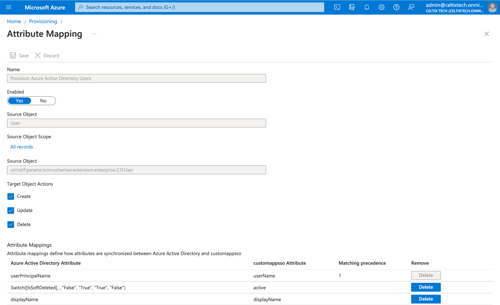
Task: Click the Discard X icon
Action: point(37,55)
